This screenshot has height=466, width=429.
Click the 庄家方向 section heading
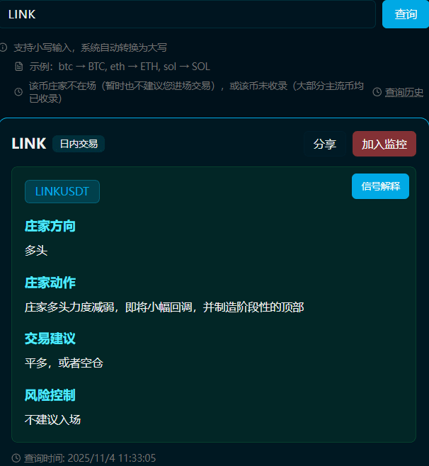[x=50, y=226]
